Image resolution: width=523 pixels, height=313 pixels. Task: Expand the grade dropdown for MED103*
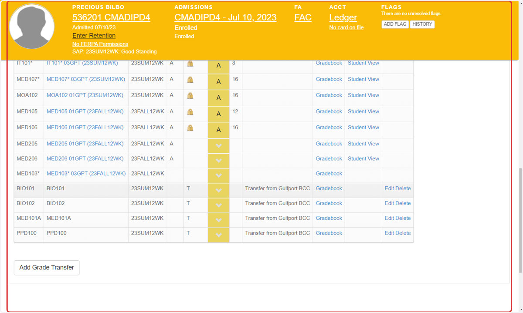(218, 175)
